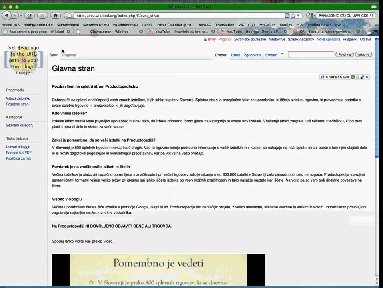Open Različica za tisk link
The image size is (383, 288).
pyautogui.click(x=18, y=158)
